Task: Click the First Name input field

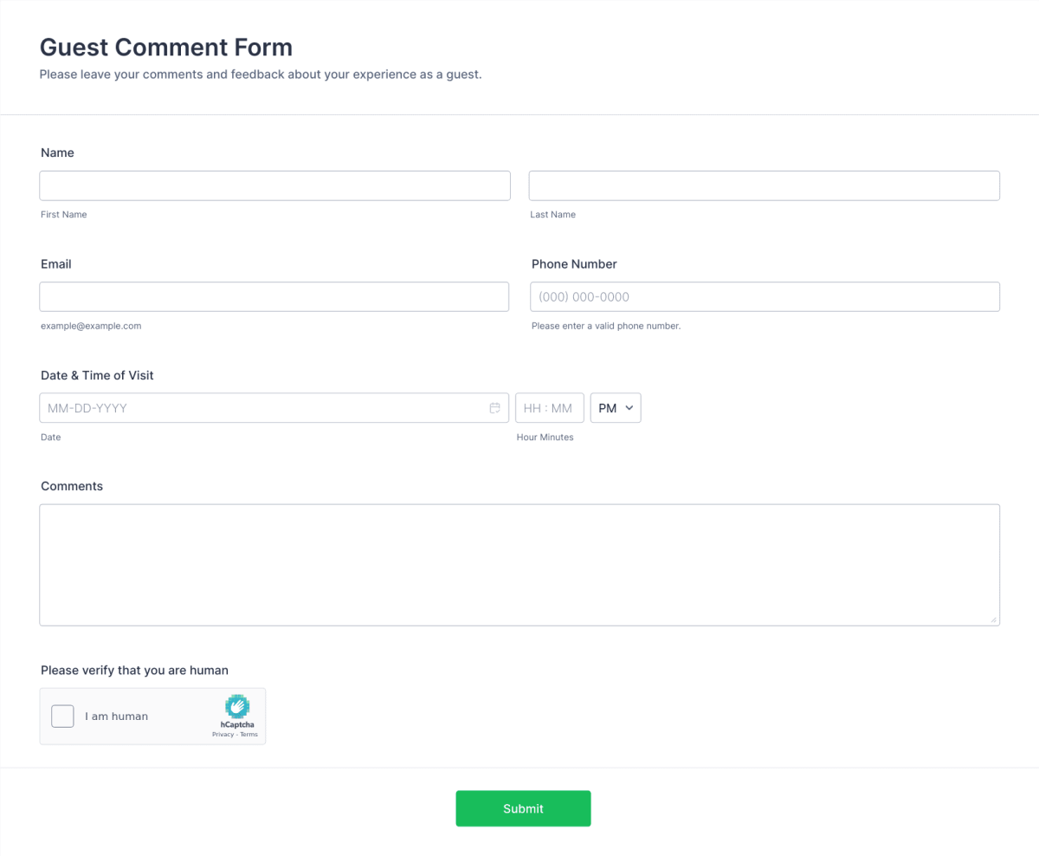Action: pos(274,185)
